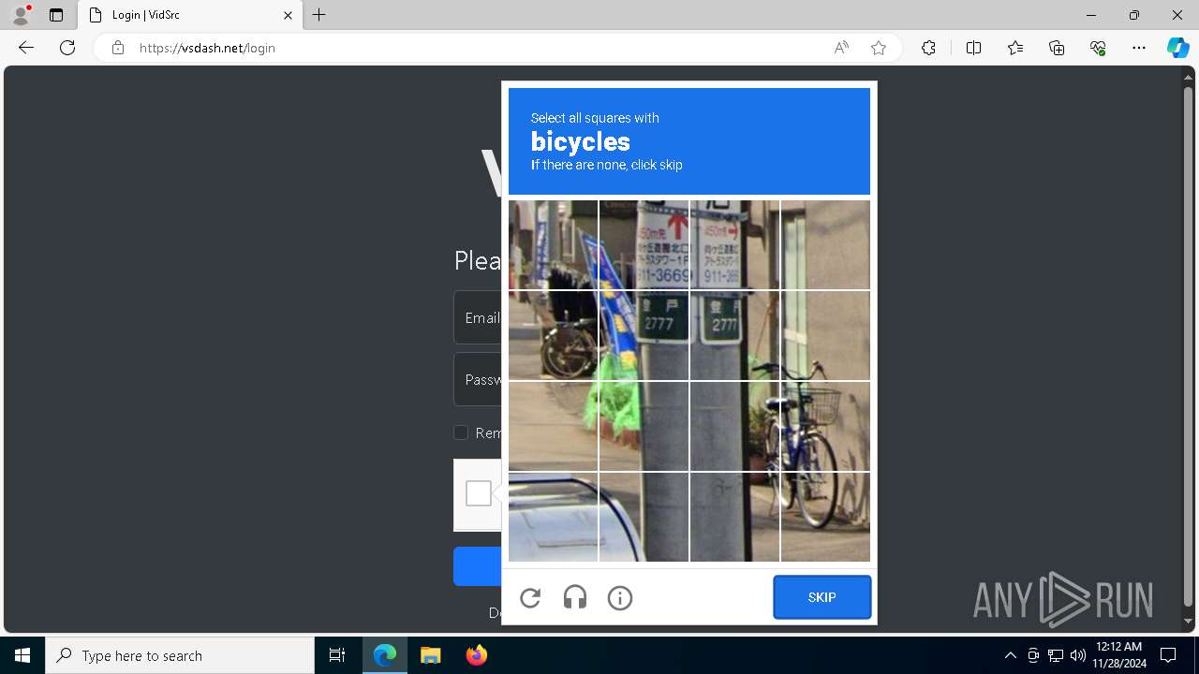The height and width of the screenshot is (674, 1199).
Task: Open network status tray icon
Action: point(1056,655)
